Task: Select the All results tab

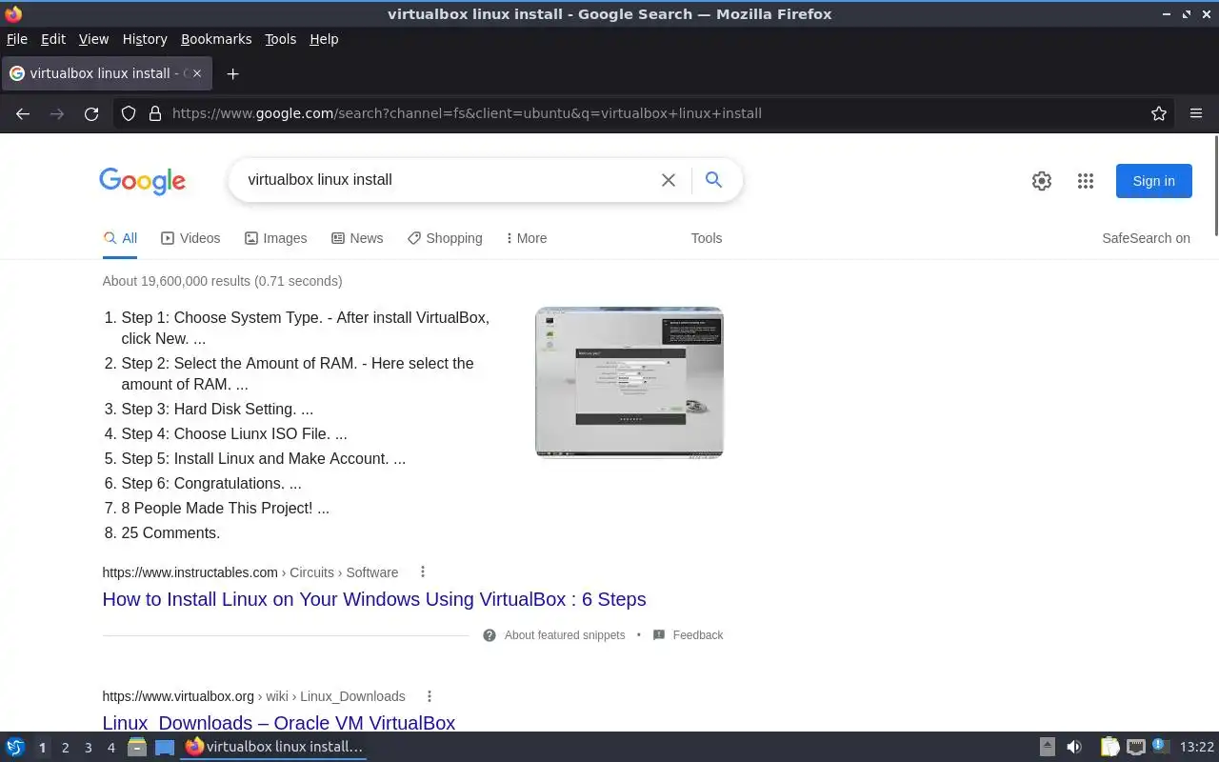Action: coord(120,238)
